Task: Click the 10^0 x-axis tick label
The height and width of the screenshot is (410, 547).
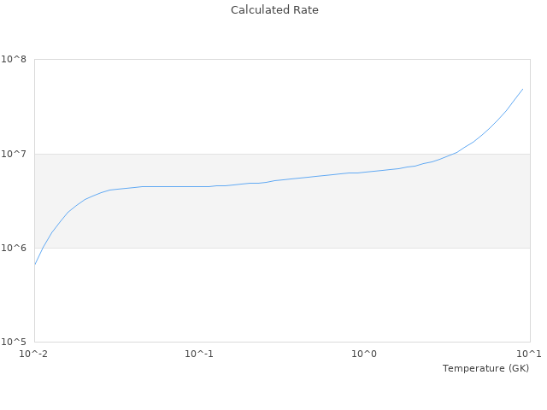Action: click(x=364, y=354)
